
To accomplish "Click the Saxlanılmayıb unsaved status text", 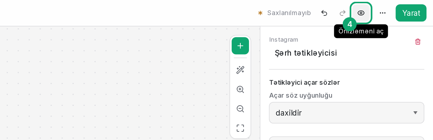I will (289, 13).
